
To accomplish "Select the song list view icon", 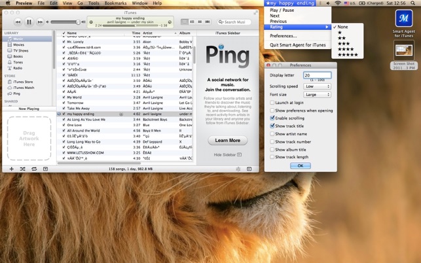I will (x=185, y=22).
